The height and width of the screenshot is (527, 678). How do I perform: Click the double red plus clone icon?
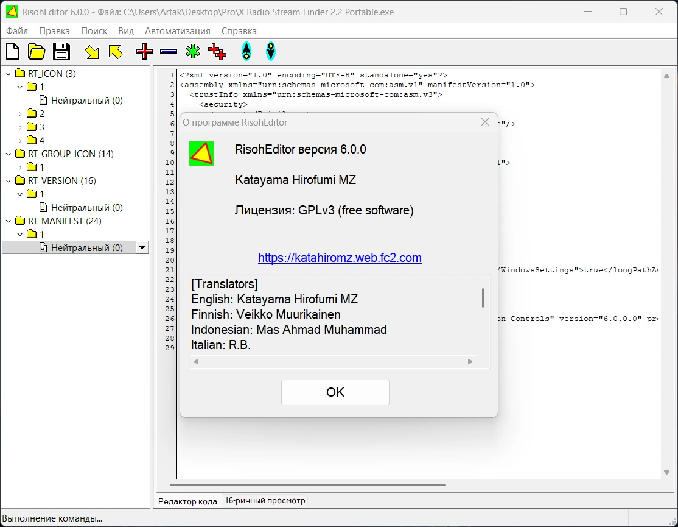click(x=217, y=52)
